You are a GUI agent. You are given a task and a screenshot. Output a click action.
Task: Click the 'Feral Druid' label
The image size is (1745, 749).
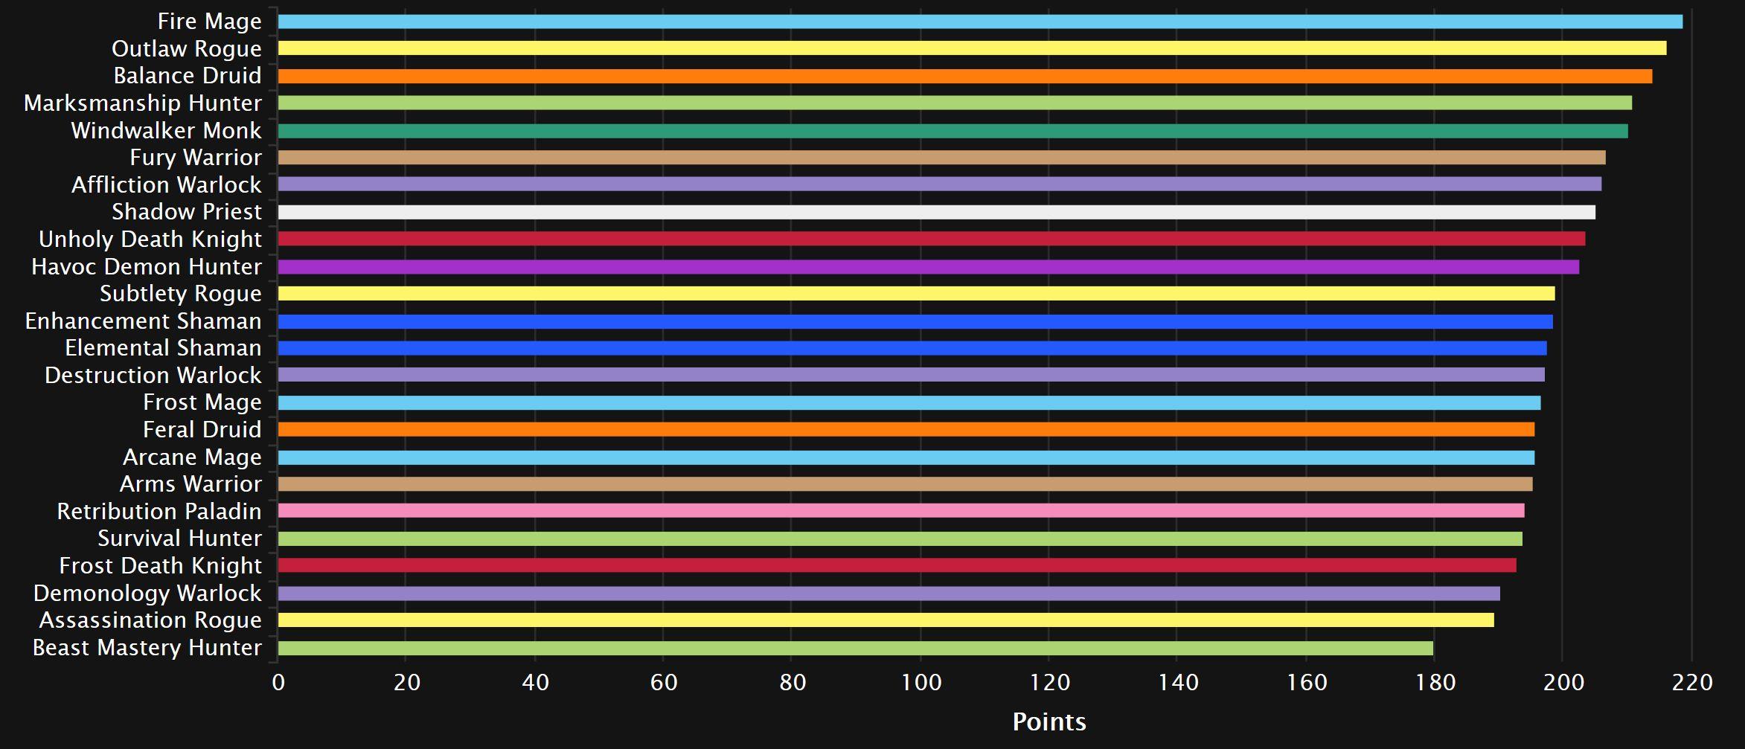tap(202, 430)
